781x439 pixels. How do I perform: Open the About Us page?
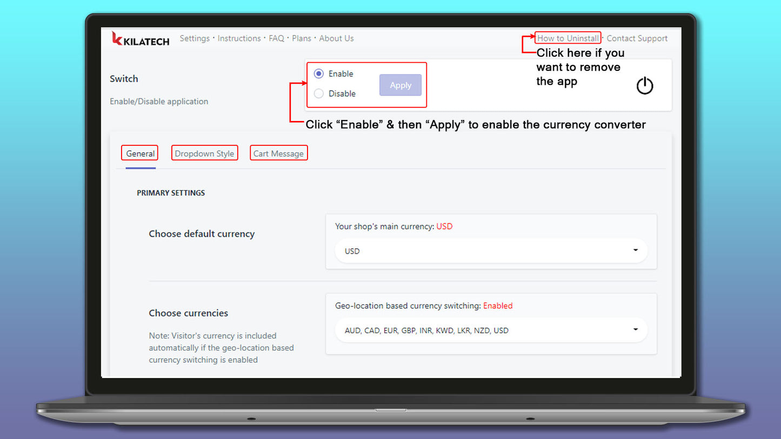[336, 38]
